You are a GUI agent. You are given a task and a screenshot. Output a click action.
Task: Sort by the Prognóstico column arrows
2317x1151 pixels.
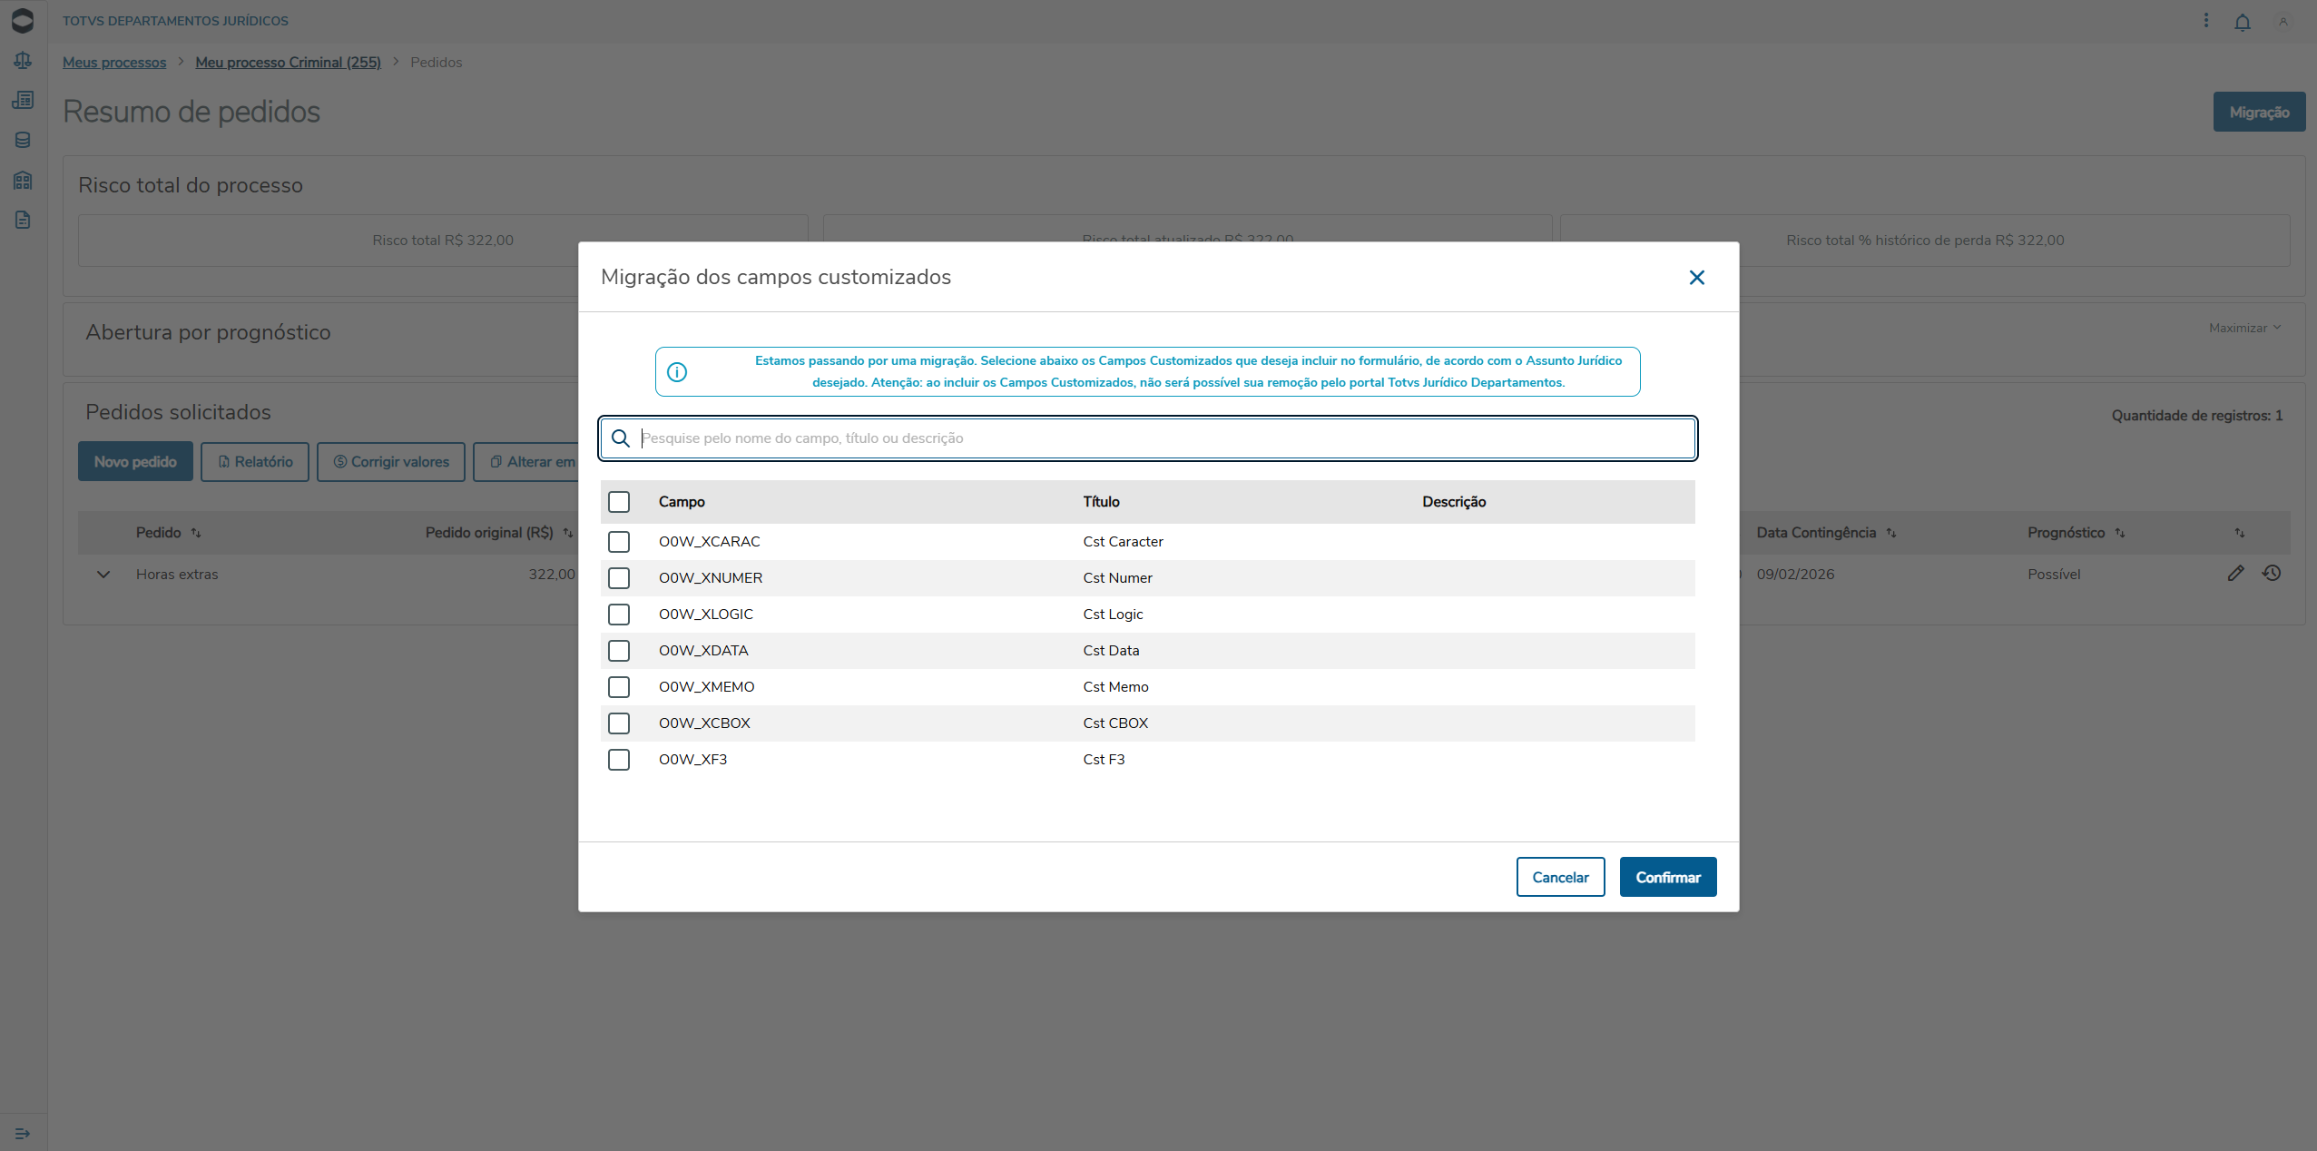pyautogui.click(x=2120, y=533)
